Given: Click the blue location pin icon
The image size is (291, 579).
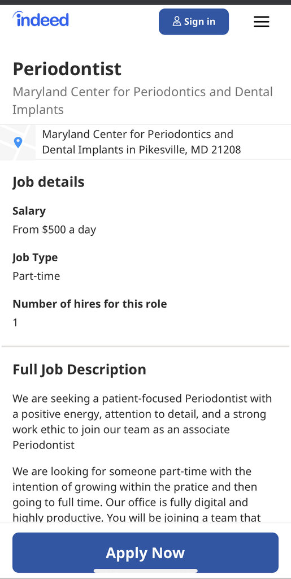Looking at the screenshot, I should coord(18,142).
